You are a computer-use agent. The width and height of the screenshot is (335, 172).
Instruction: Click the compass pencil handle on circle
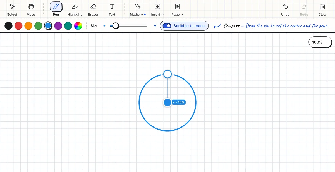click(x=167, y=74)
